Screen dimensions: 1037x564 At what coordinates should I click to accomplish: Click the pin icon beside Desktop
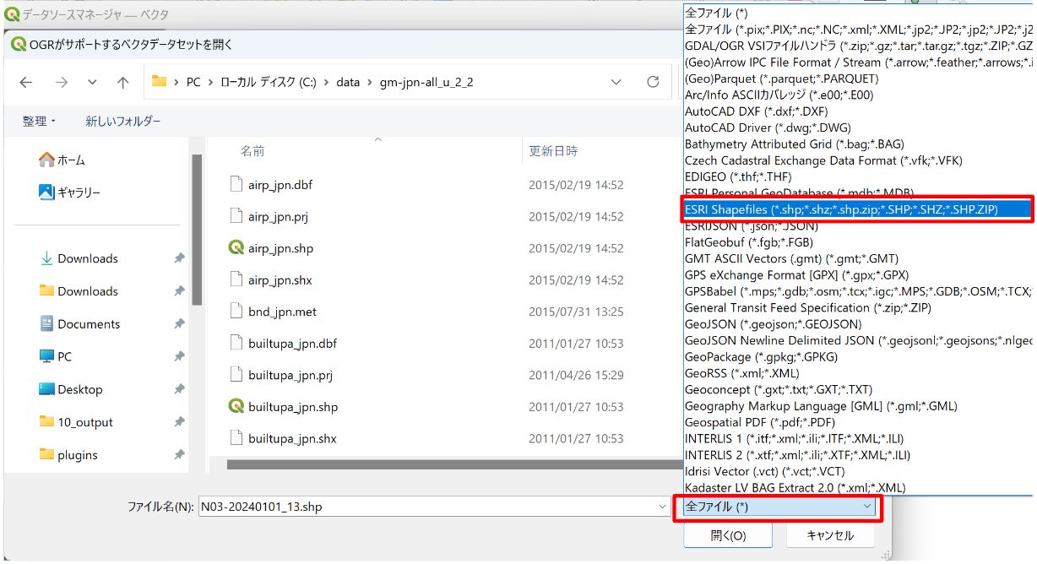pos(179,390)
